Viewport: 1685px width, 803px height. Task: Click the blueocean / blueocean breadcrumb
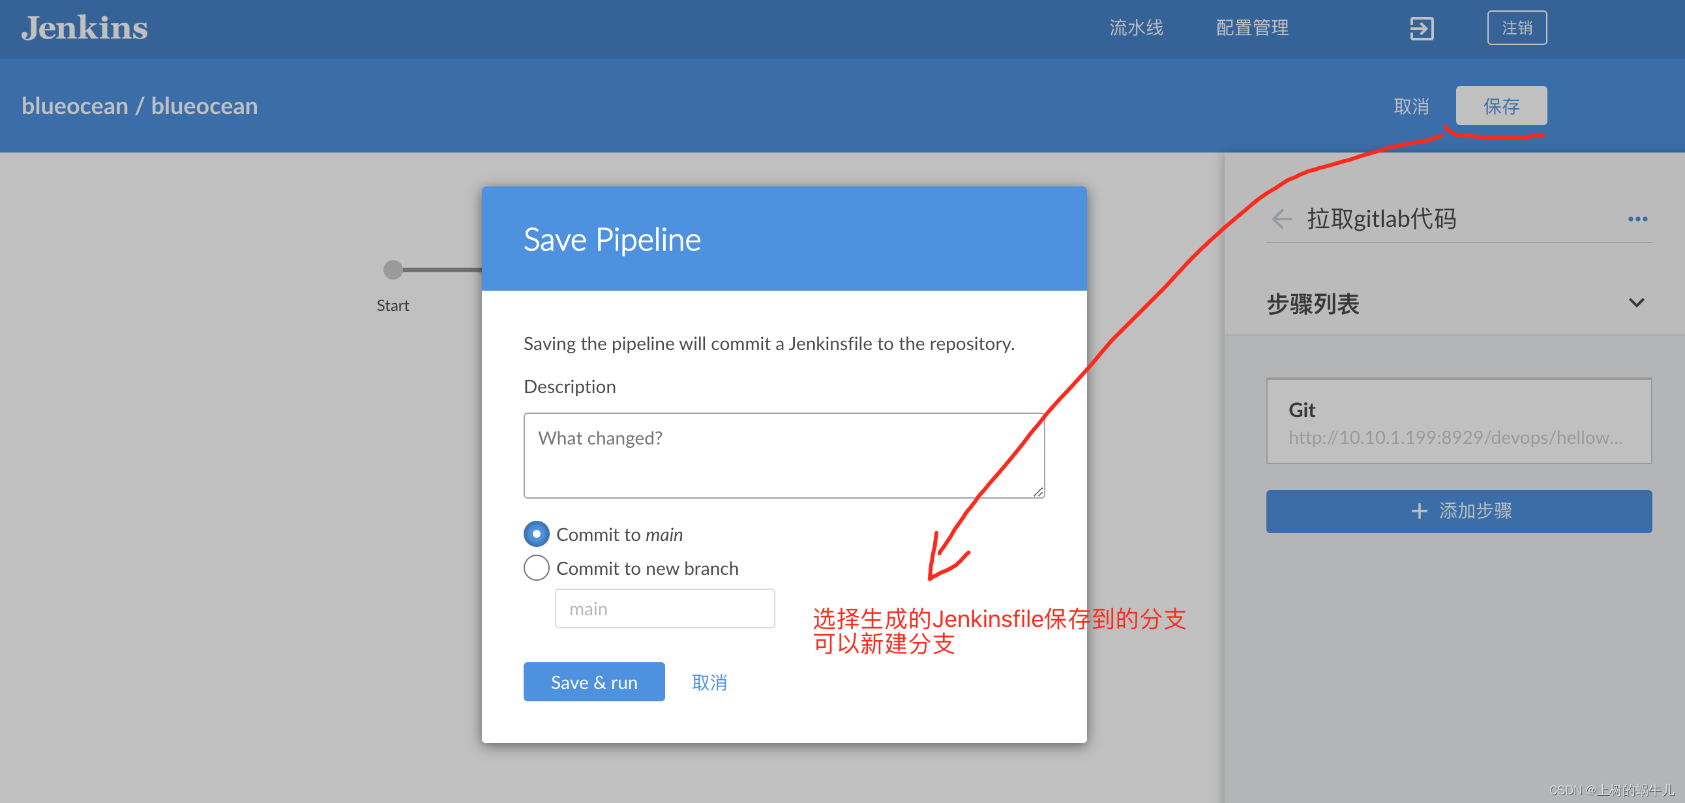140,106
